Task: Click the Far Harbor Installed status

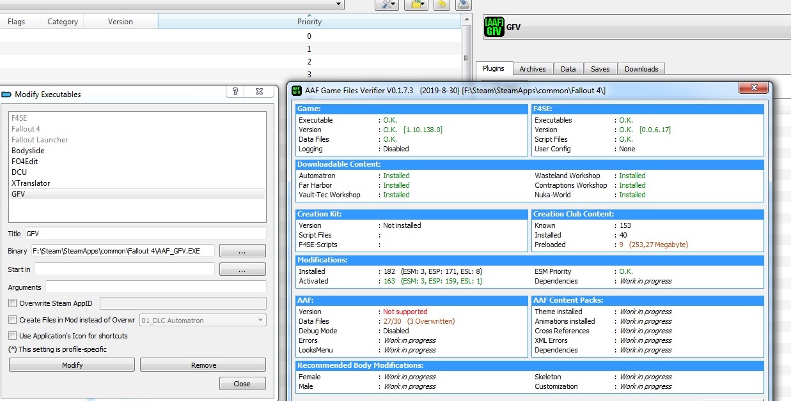Action: click(x=396, y=185)
